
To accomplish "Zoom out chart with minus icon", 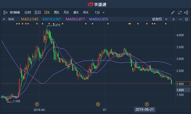I will pyautogui.click(x=180, y=19).
